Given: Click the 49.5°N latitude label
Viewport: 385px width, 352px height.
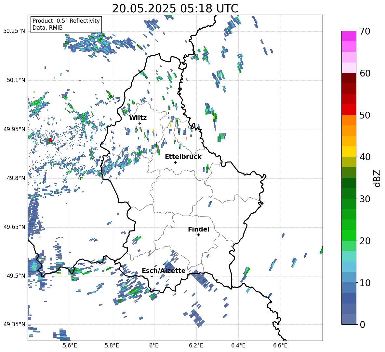Looking at the screenshot, I should (x=16, y=276).
